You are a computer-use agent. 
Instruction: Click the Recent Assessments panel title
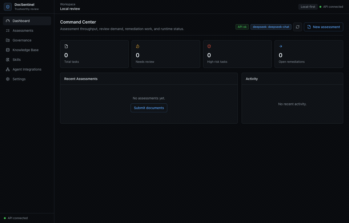point(81,79)
